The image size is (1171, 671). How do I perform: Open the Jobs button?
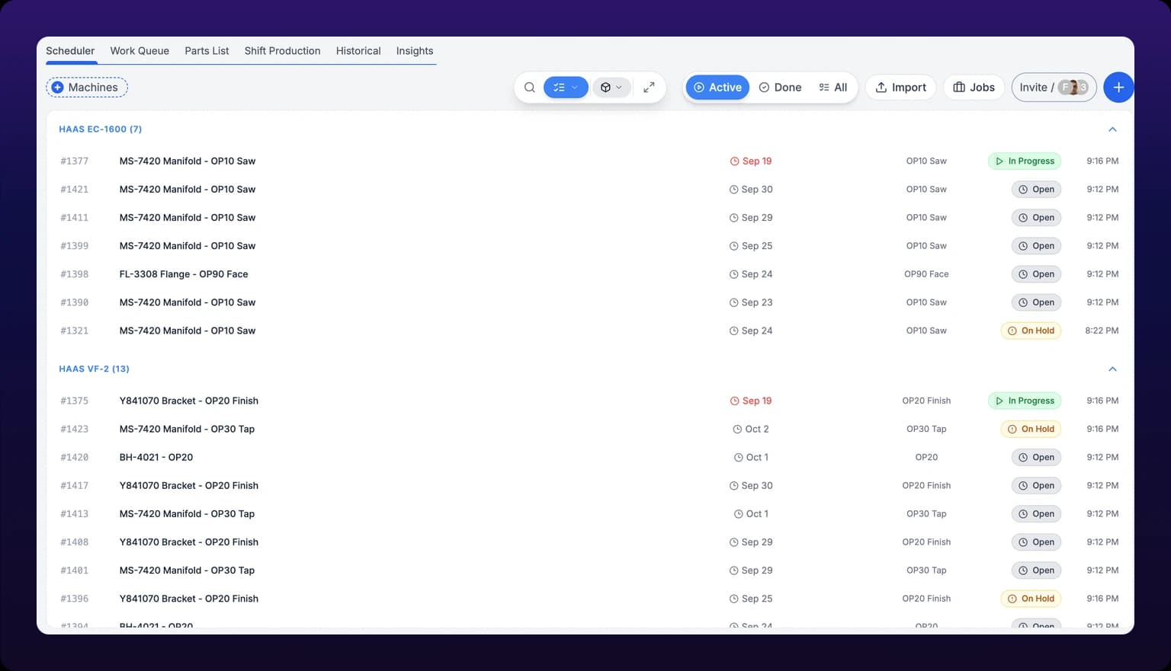pyautogui.click(x=974, y=88)
